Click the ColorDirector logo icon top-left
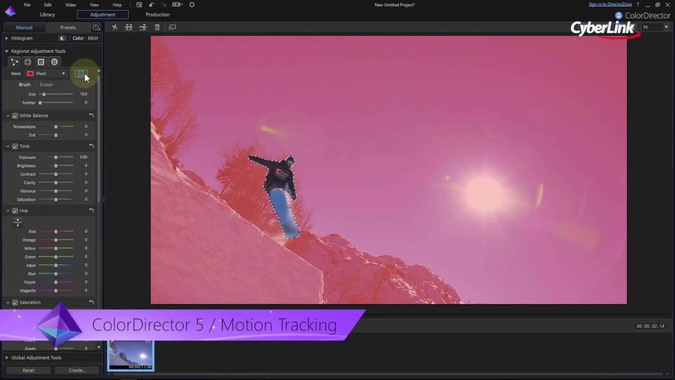Image resolution: width=675 pixels, height=380 pixels. [10, 11]
